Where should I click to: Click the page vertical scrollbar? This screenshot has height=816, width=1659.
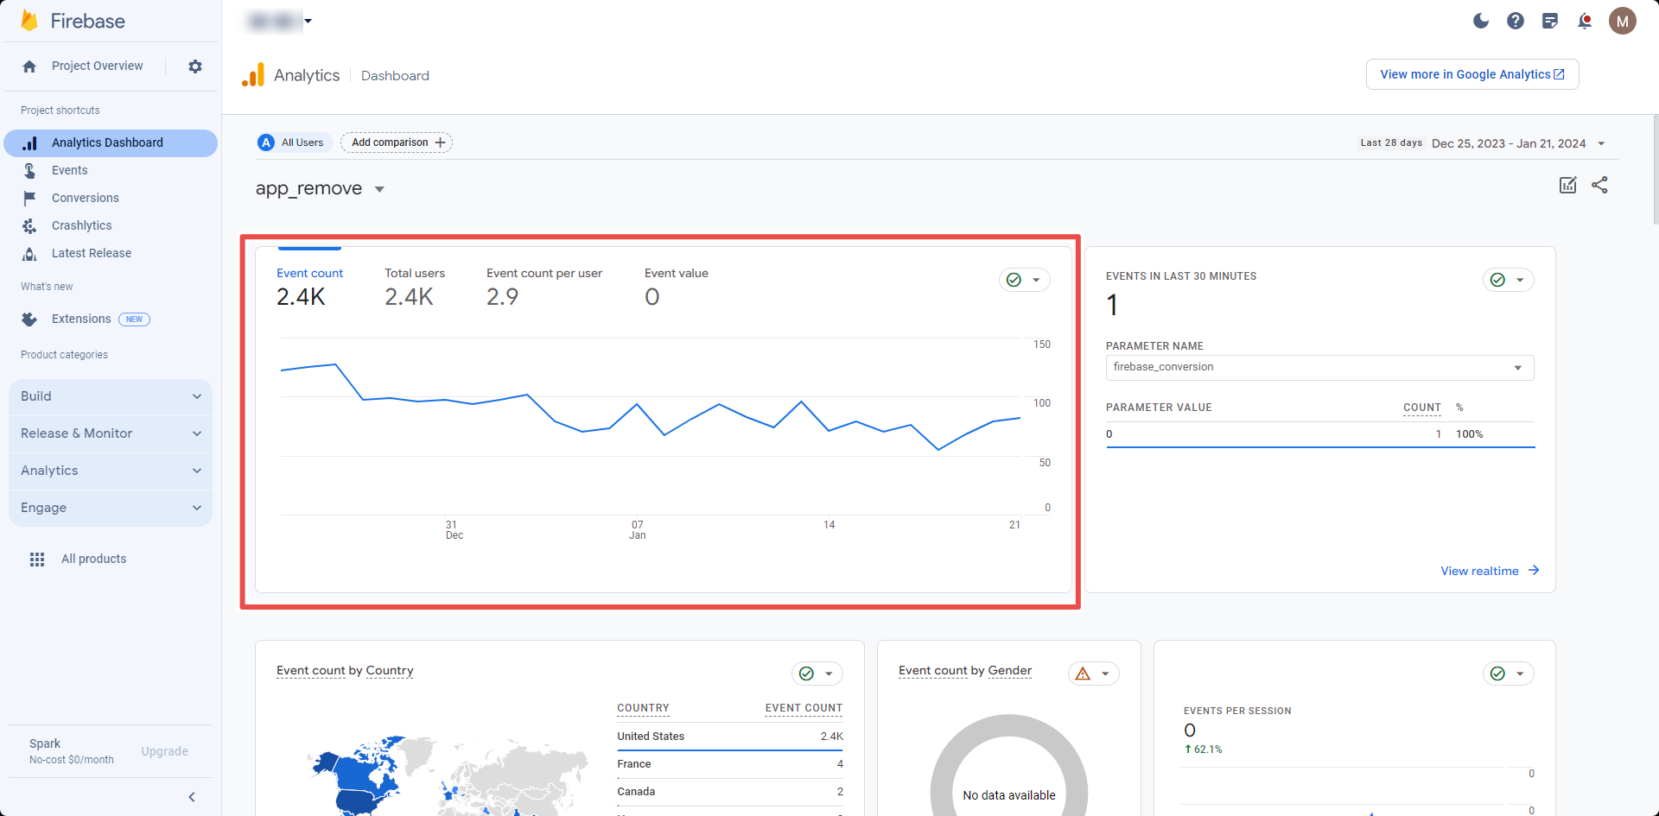pyautogui.click(x=1655, y=169)
